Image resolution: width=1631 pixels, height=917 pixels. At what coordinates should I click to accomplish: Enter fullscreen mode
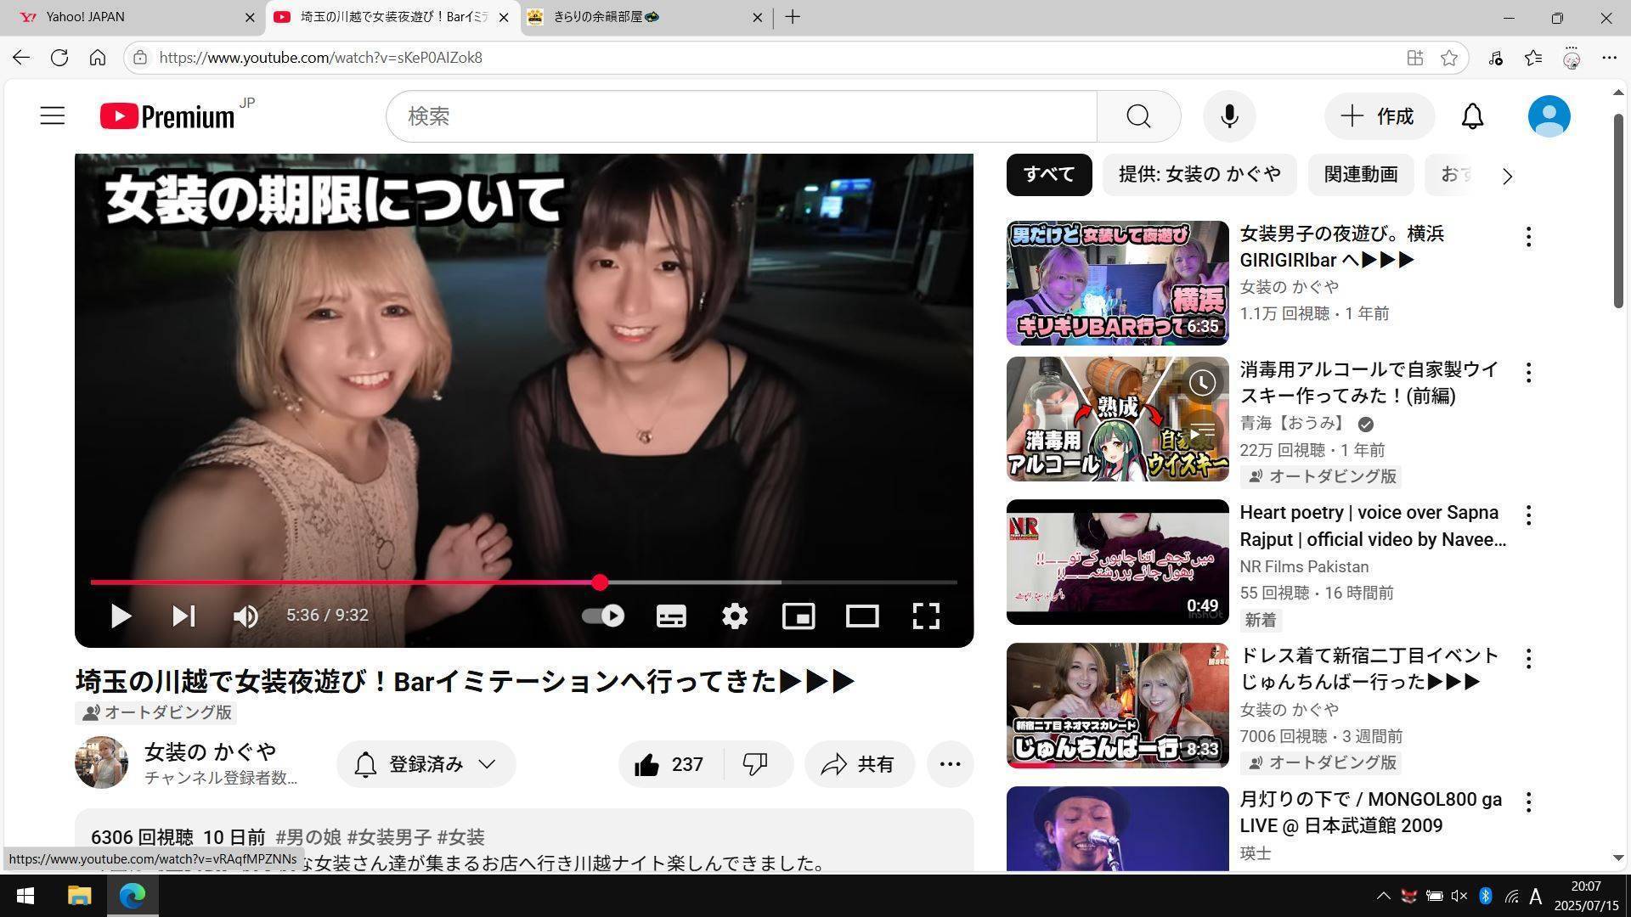[x=926, y=616]
